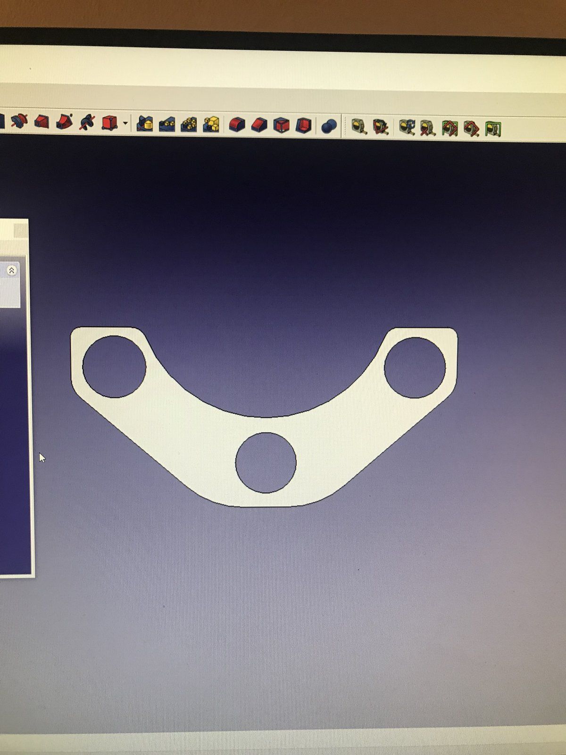
Task: Collapse the side panel section chevron
Action: pyautogui.click(x=12, y=270)
